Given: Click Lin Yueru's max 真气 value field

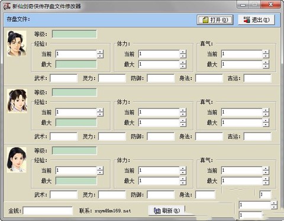Looking at the screenshot, I should (x=242, y=181).
